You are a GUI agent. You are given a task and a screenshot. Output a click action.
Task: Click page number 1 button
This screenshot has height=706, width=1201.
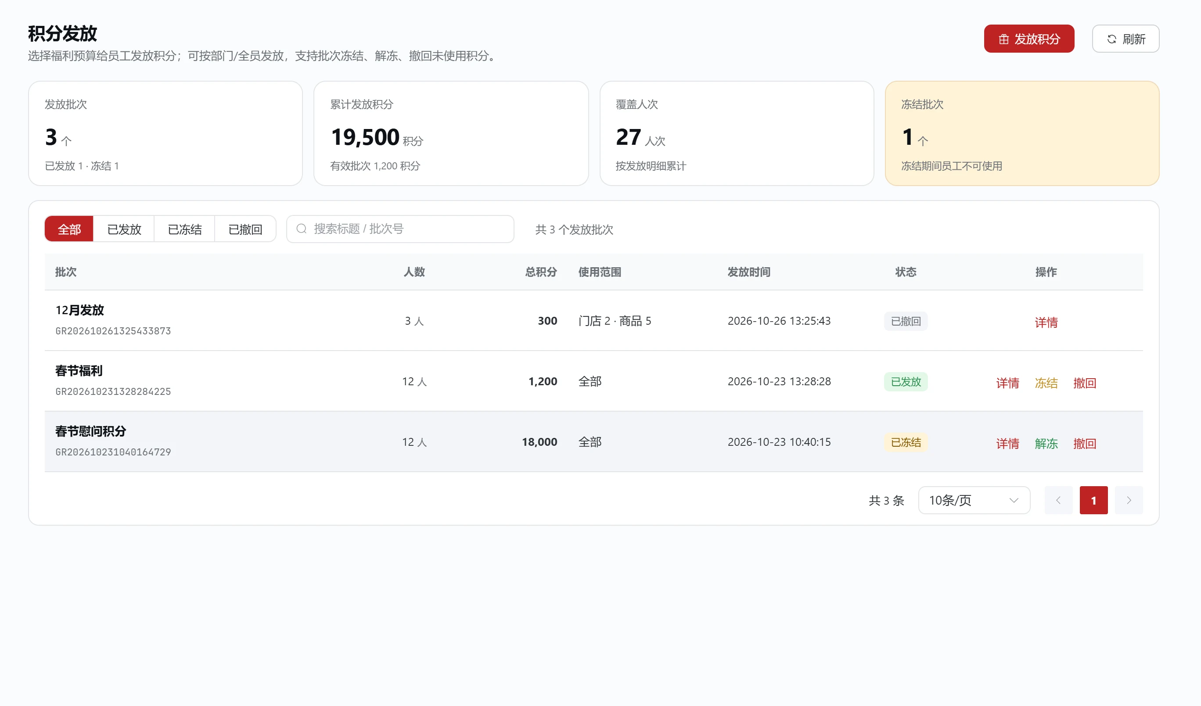[1093, 500]
